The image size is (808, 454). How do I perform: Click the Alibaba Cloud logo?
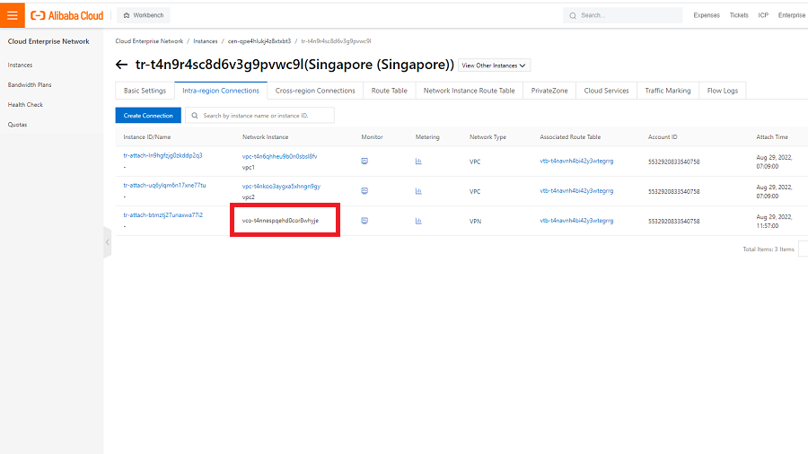click(x=67, y=15)
